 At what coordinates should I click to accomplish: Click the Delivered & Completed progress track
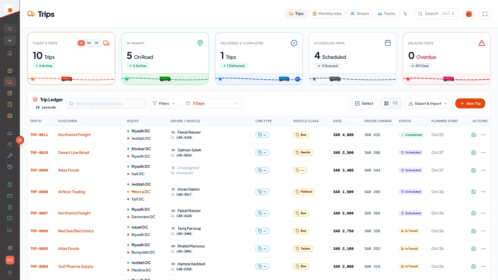tap(259, 79)
